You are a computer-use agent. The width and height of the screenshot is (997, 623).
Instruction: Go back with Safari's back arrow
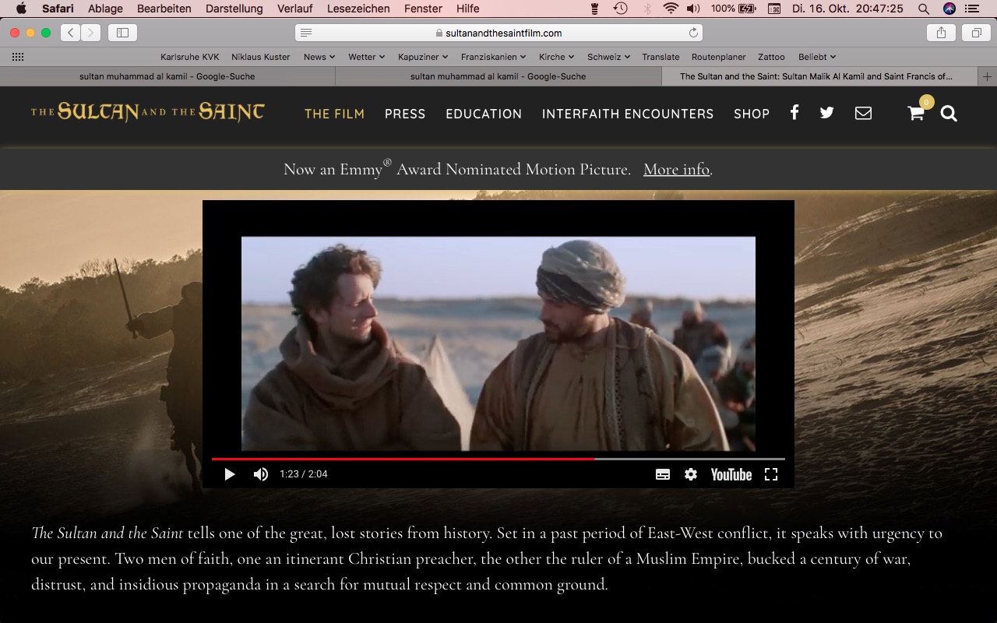71,33
